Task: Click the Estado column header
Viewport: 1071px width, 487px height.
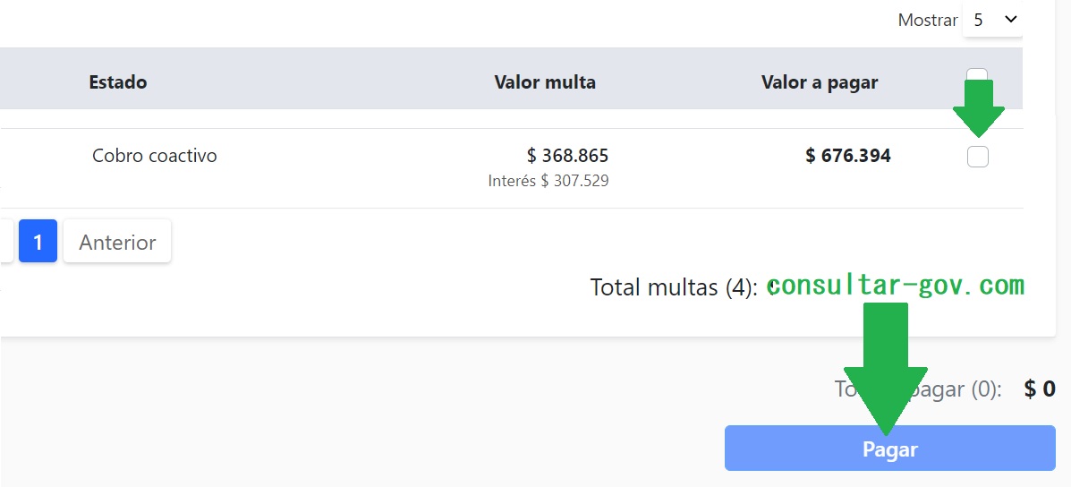Action: (117, 82)
